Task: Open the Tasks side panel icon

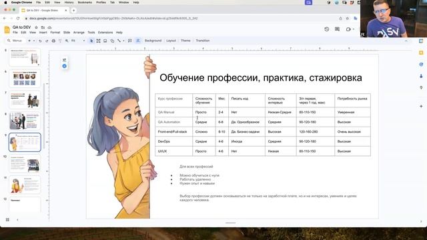Action: tap(421, 64)
